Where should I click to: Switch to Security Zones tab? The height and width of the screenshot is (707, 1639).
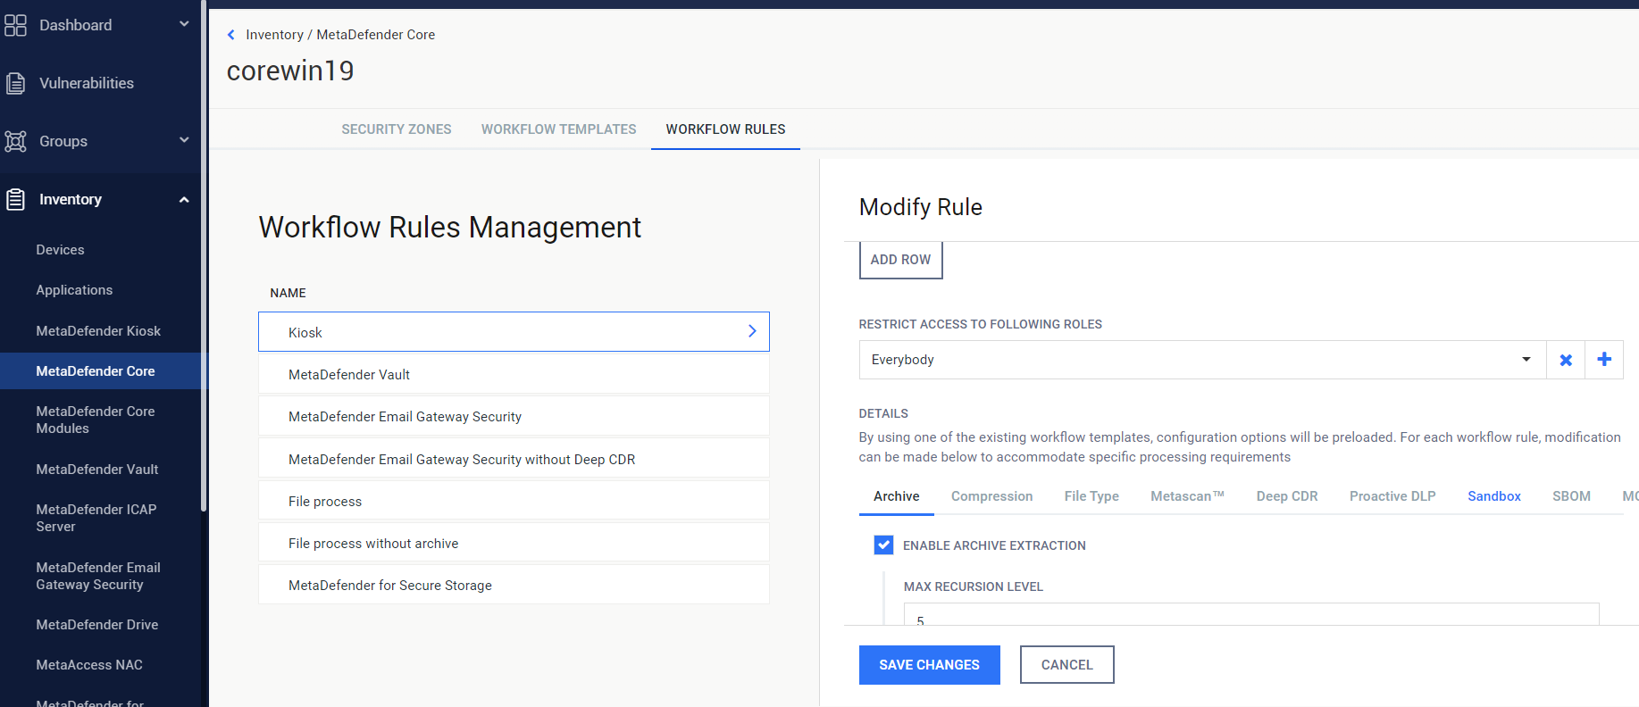(x=397, y=129)
